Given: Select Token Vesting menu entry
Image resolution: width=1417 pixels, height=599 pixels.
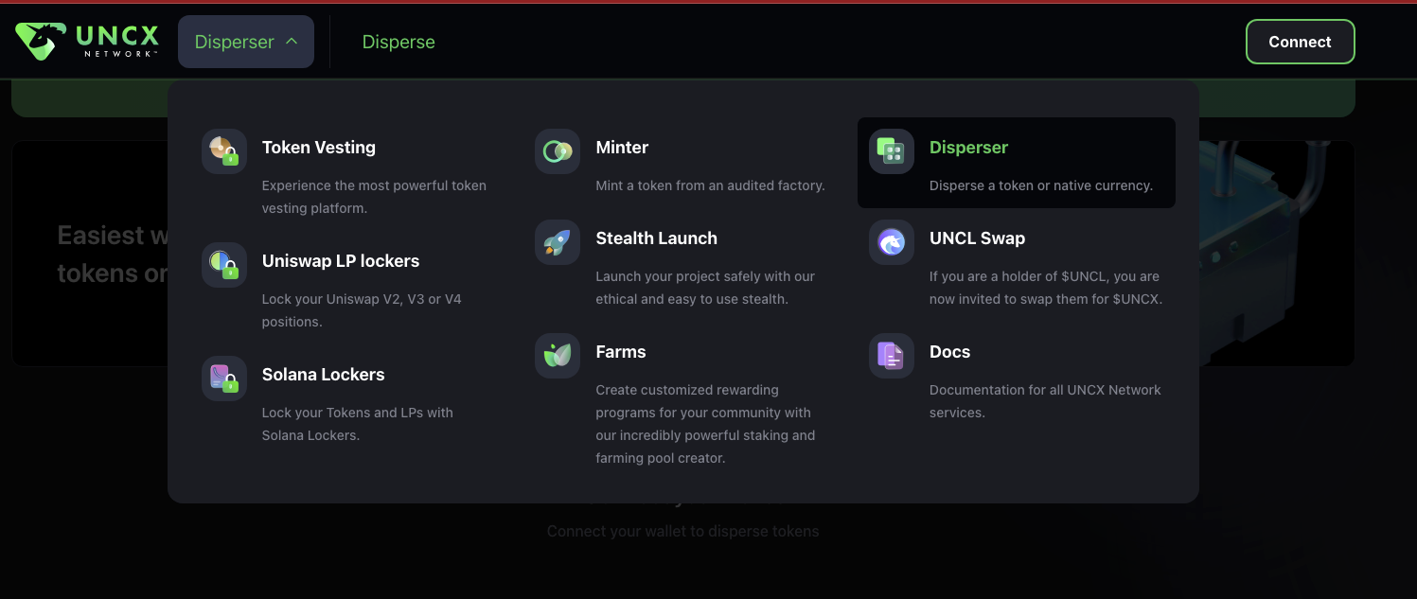Looking at the screenshot, I should click(319, 148).
